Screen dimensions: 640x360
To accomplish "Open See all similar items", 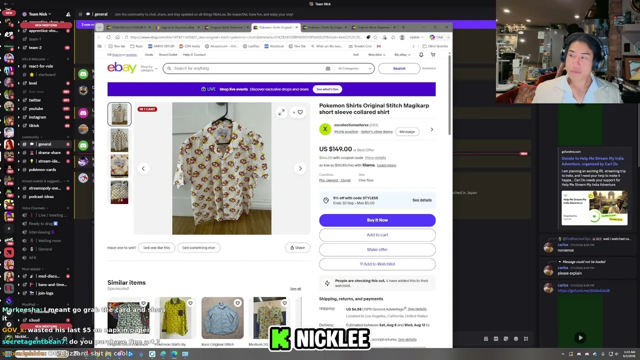I will pos(295,289).
